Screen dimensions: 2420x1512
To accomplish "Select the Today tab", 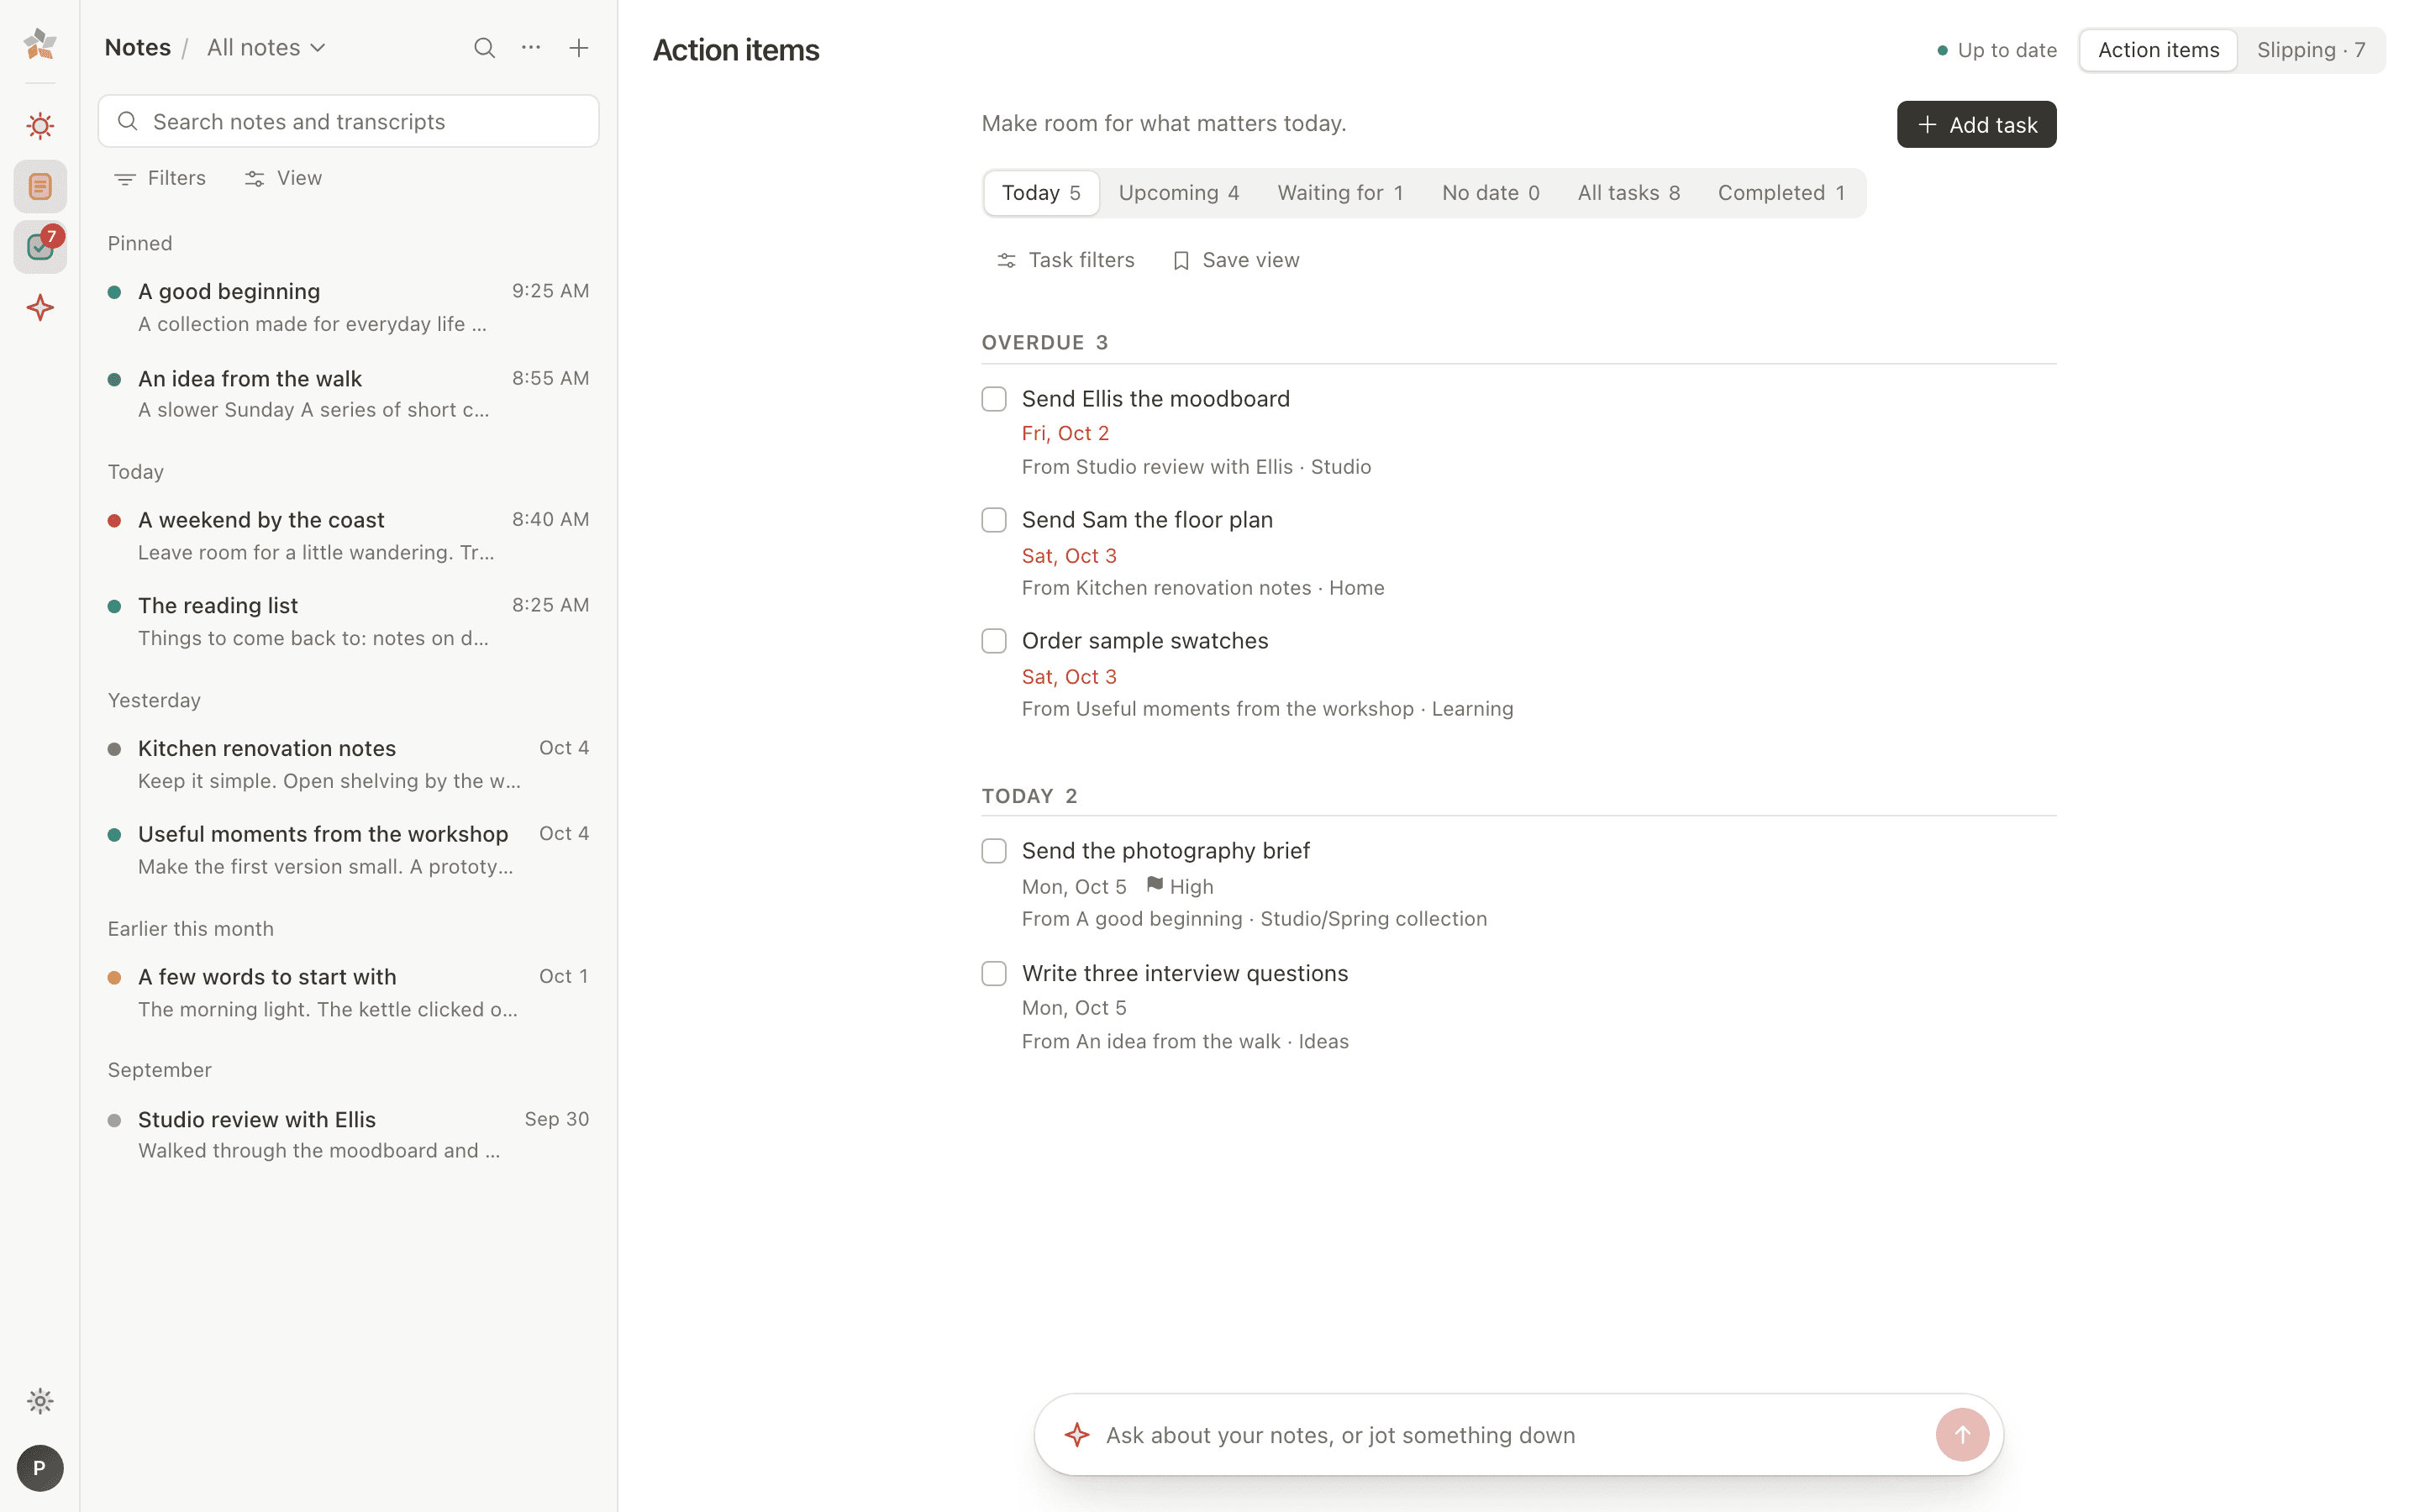I will [1041, 193].
